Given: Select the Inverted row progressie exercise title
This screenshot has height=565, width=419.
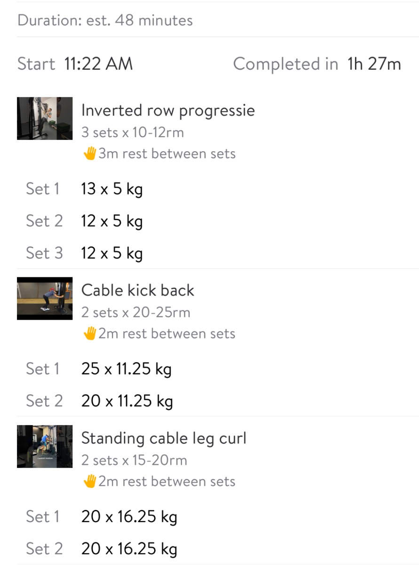Looking at the screenshot, I should [x=168, y=111].
